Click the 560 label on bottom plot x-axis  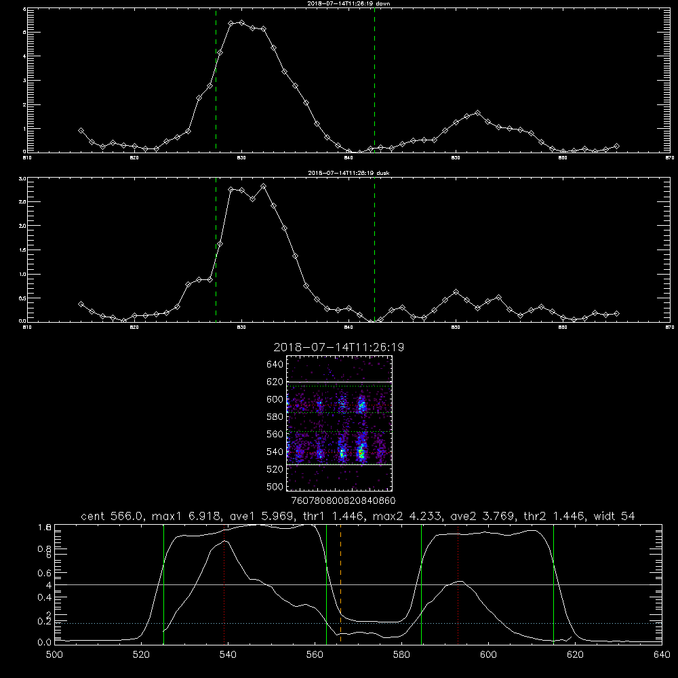(315, 655)
